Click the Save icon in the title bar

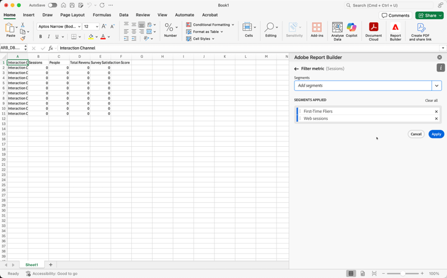pyautogui.click(x=72, y=5)
